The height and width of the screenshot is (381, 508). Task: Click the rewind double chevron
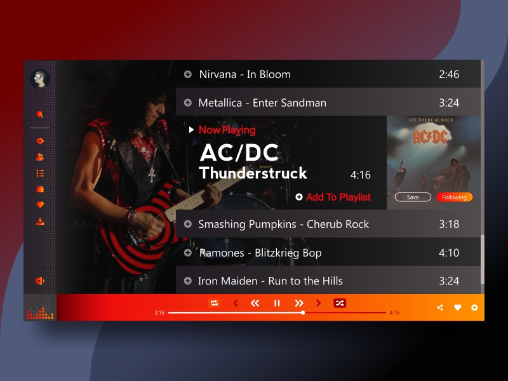point(255,304)
